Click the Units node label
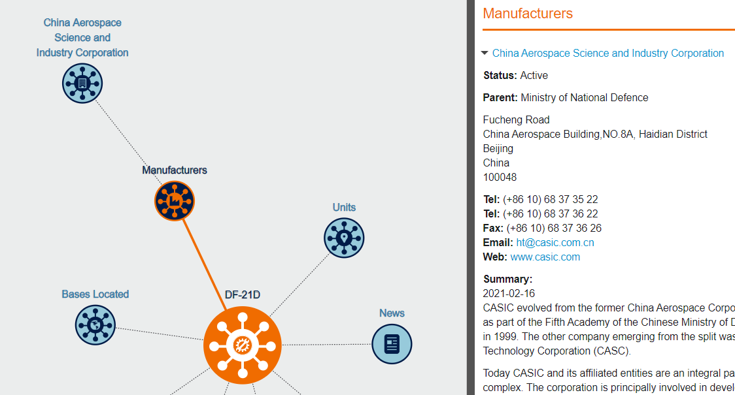This screenshot has height=395, width=735. click(x=344, y=208)
